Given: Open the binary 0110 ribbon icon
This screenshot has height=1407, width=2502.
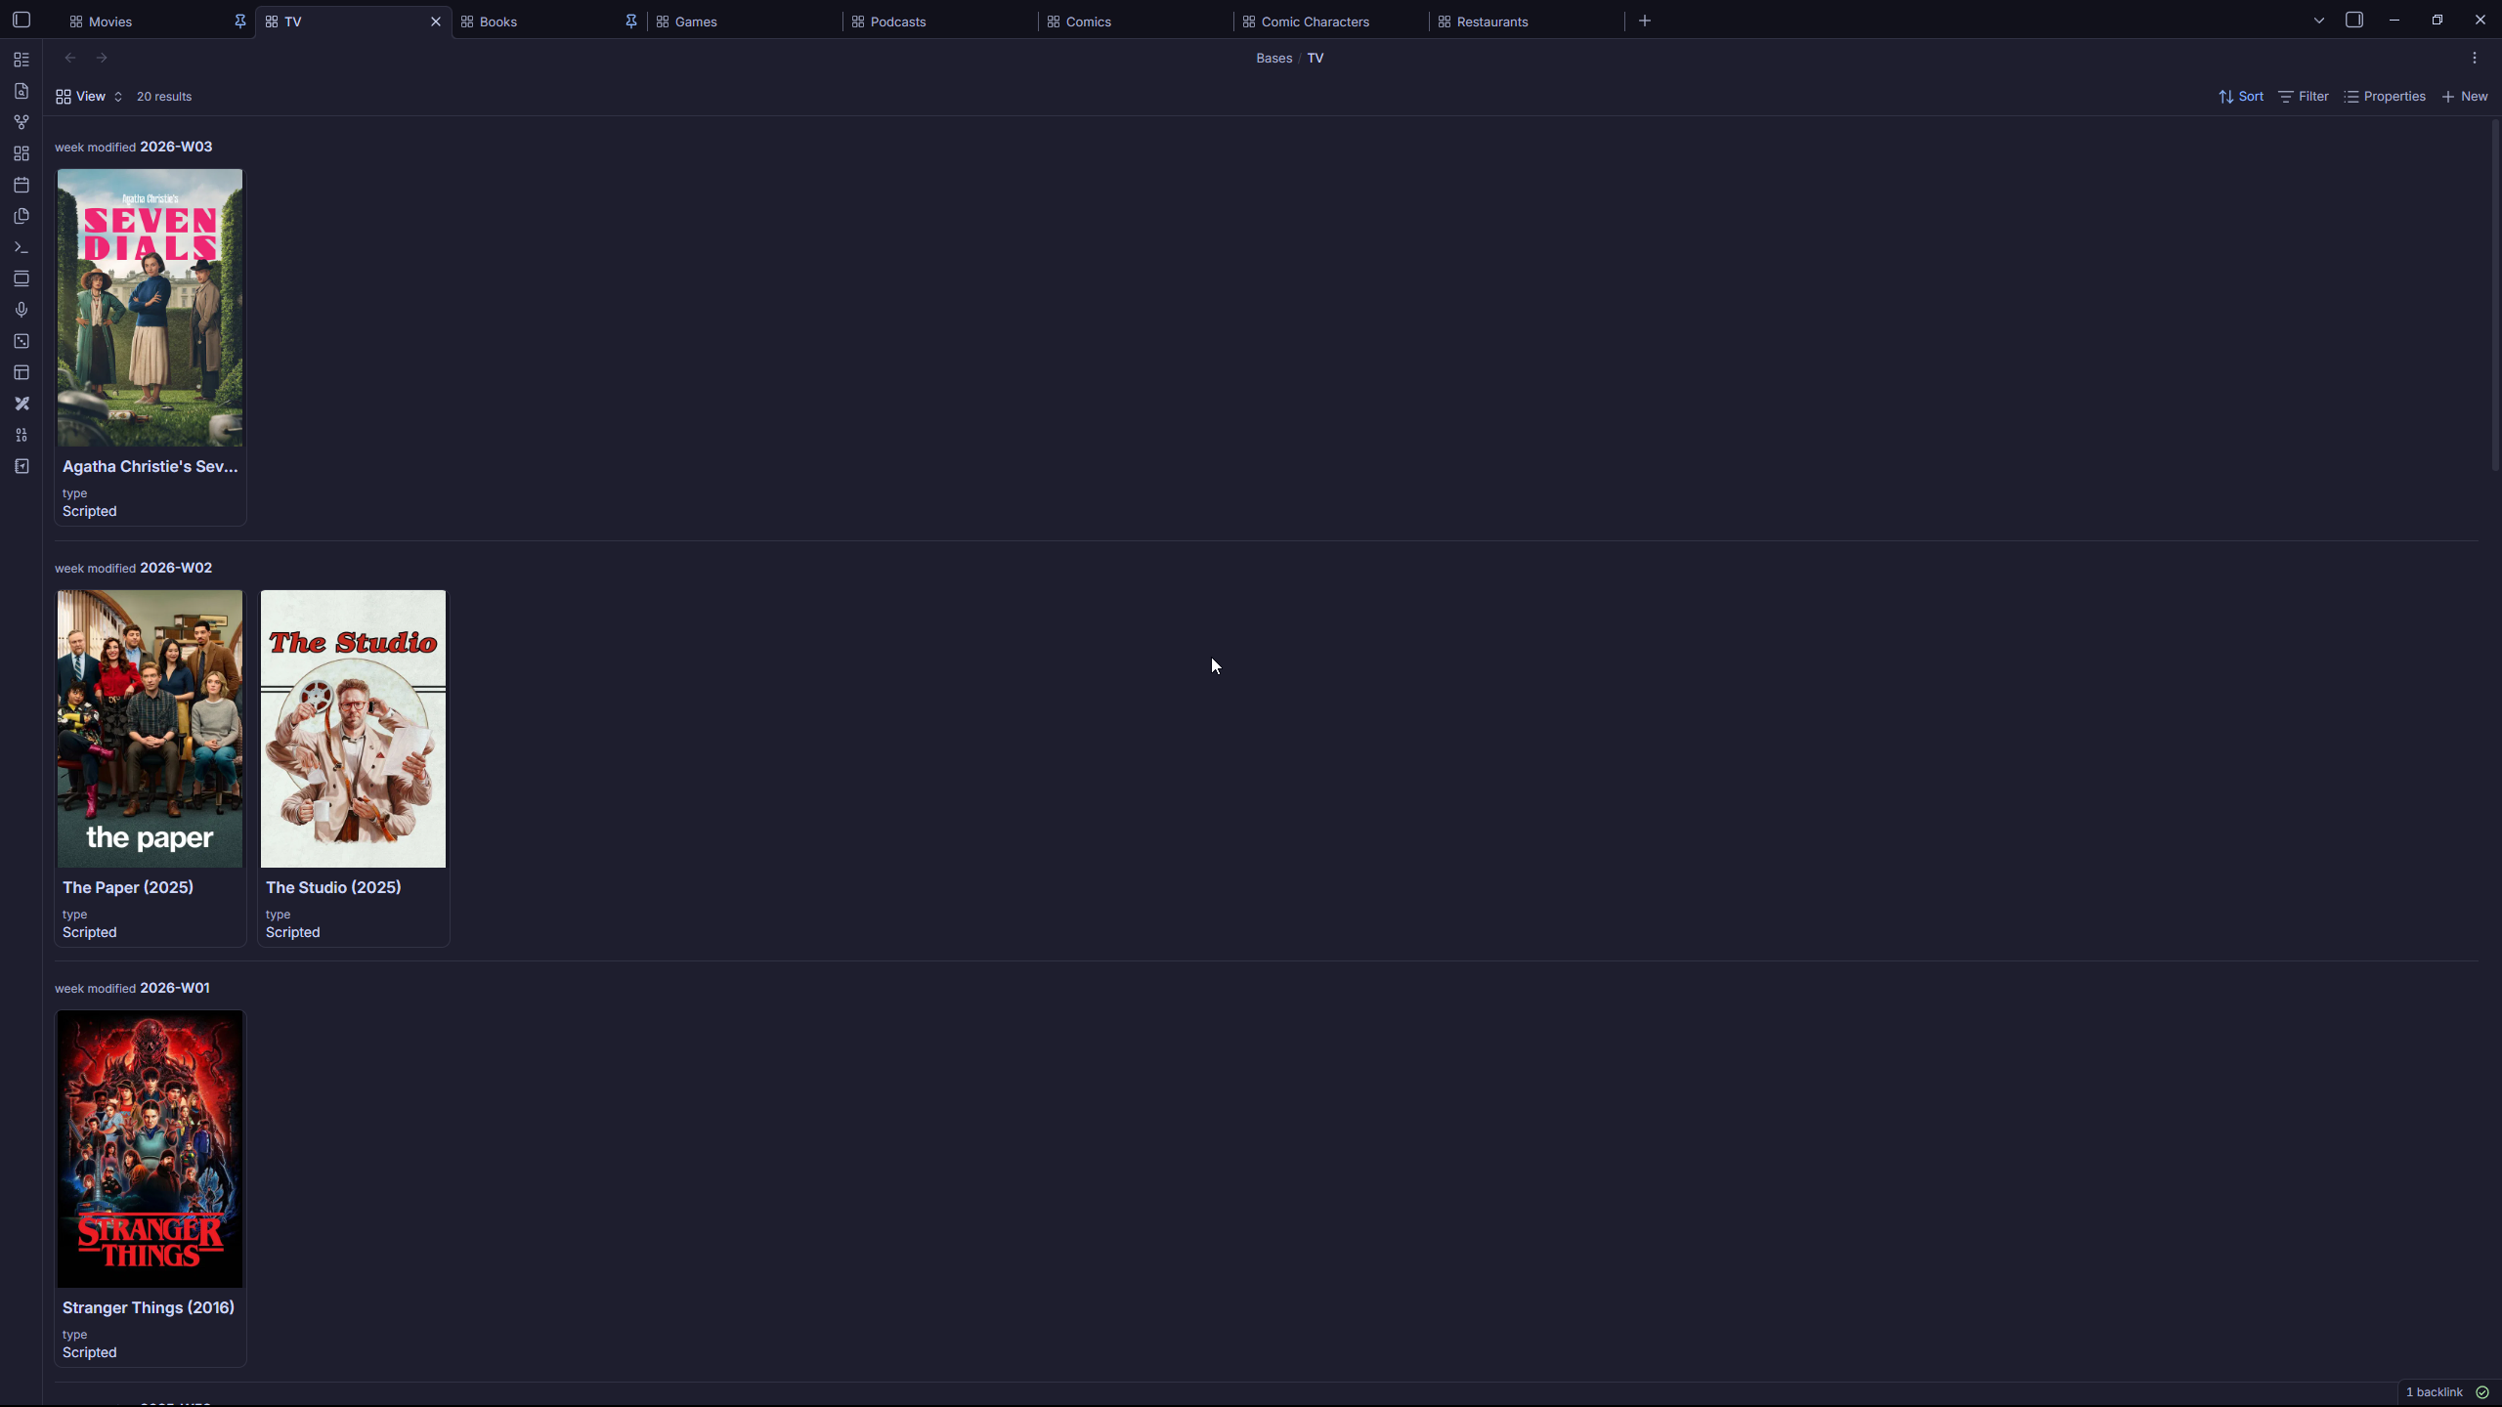Looking at the screenshot, I should pos(22,435).
